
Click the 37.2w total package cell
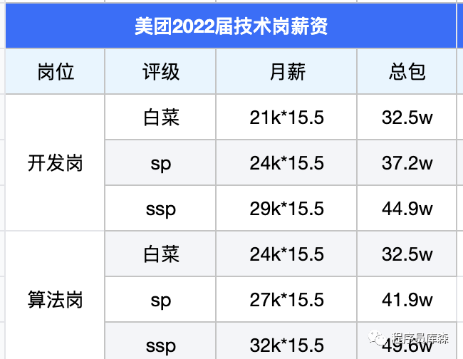tap(407, 163)
